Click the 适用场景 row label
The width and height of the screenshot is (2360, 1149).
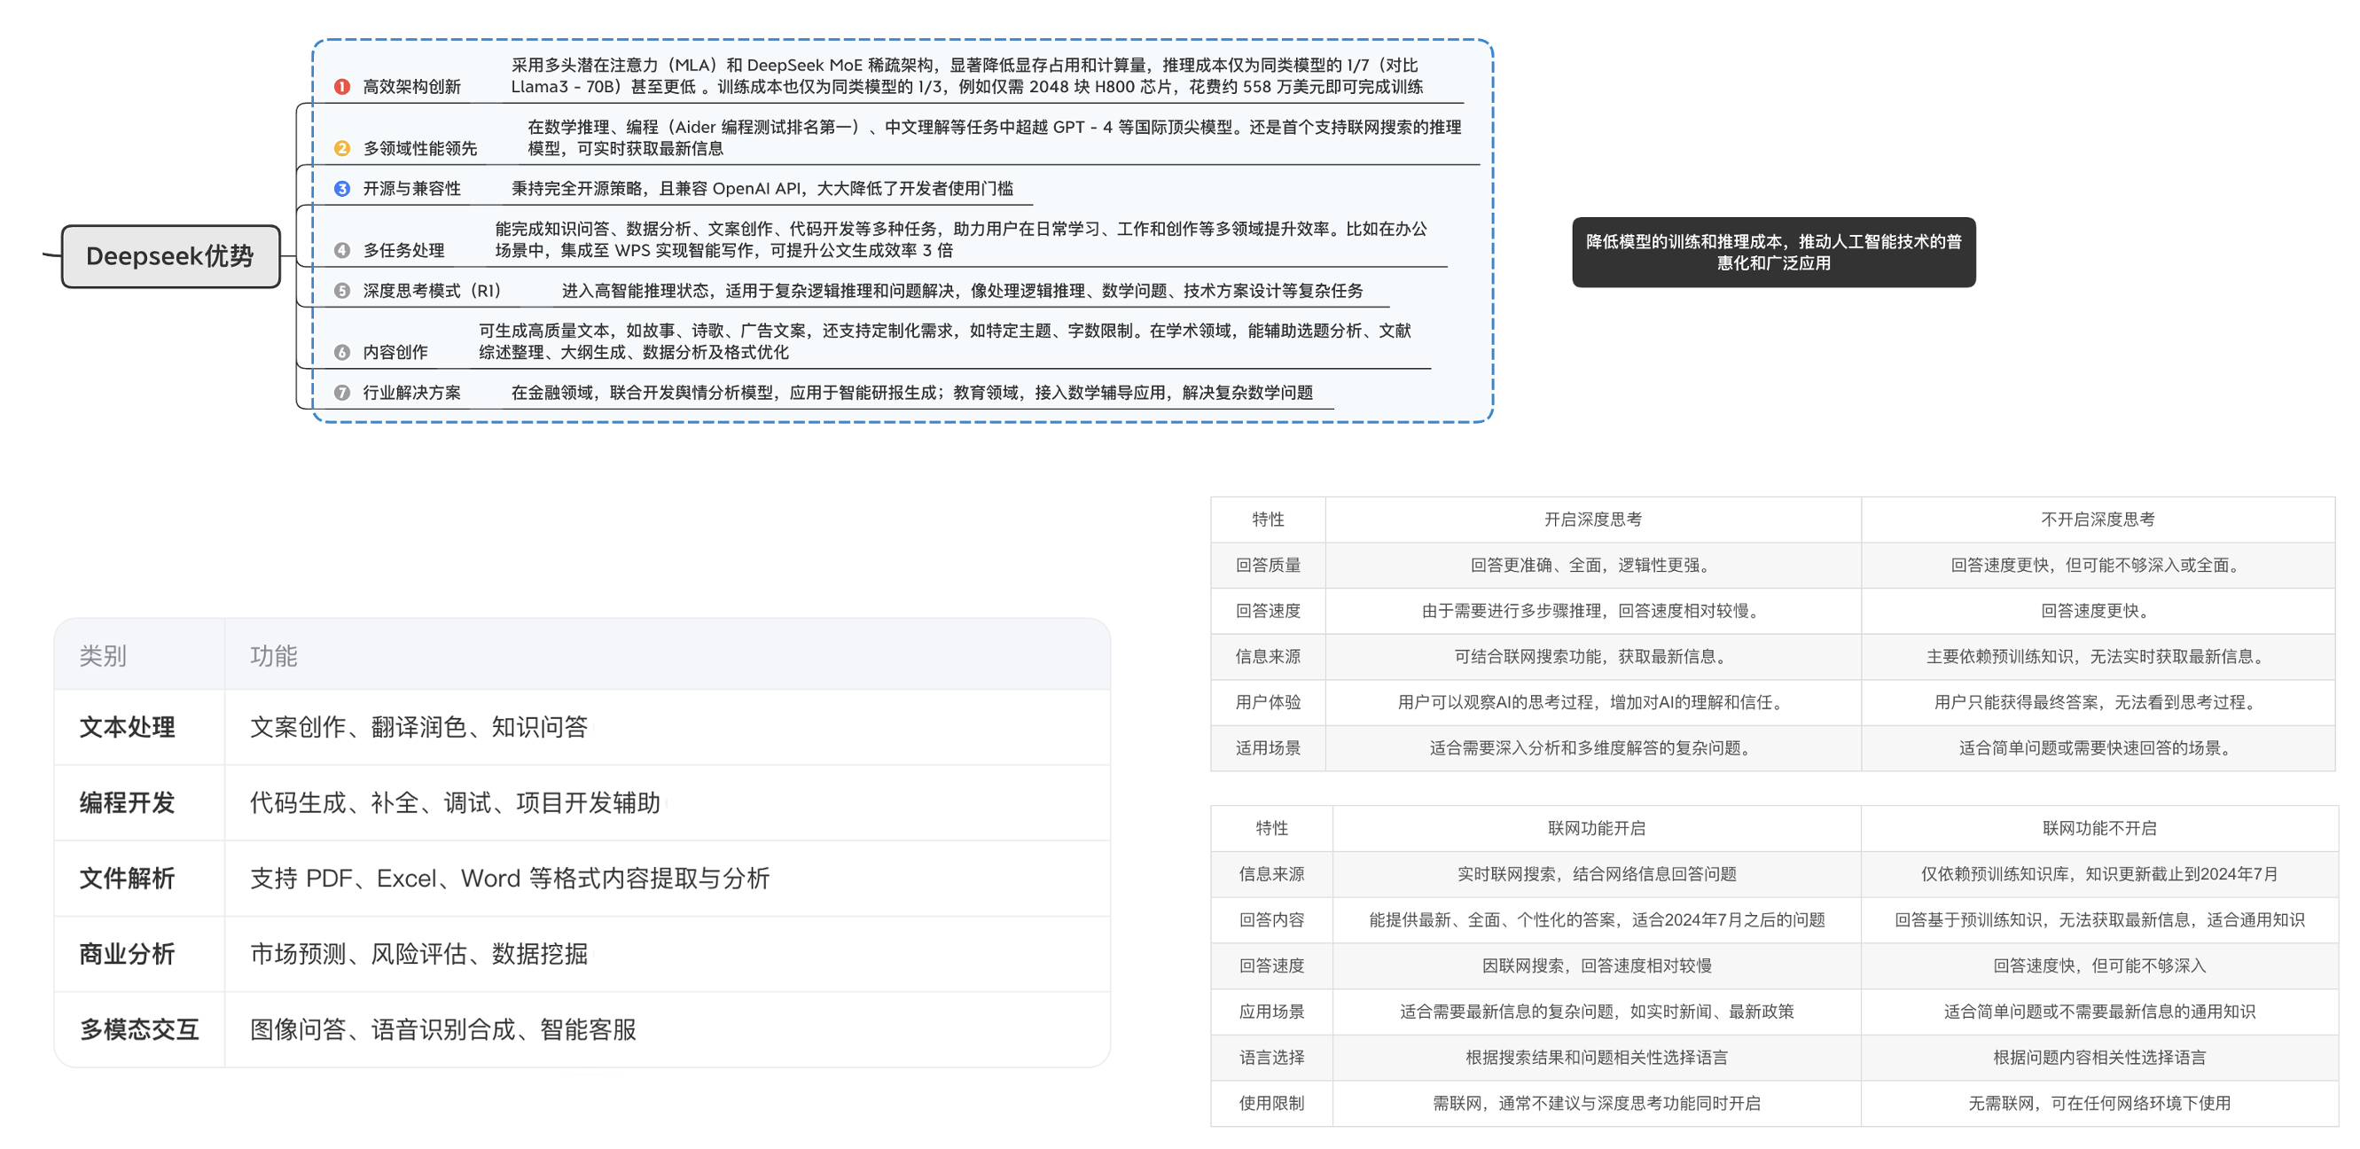(1268, 748)
